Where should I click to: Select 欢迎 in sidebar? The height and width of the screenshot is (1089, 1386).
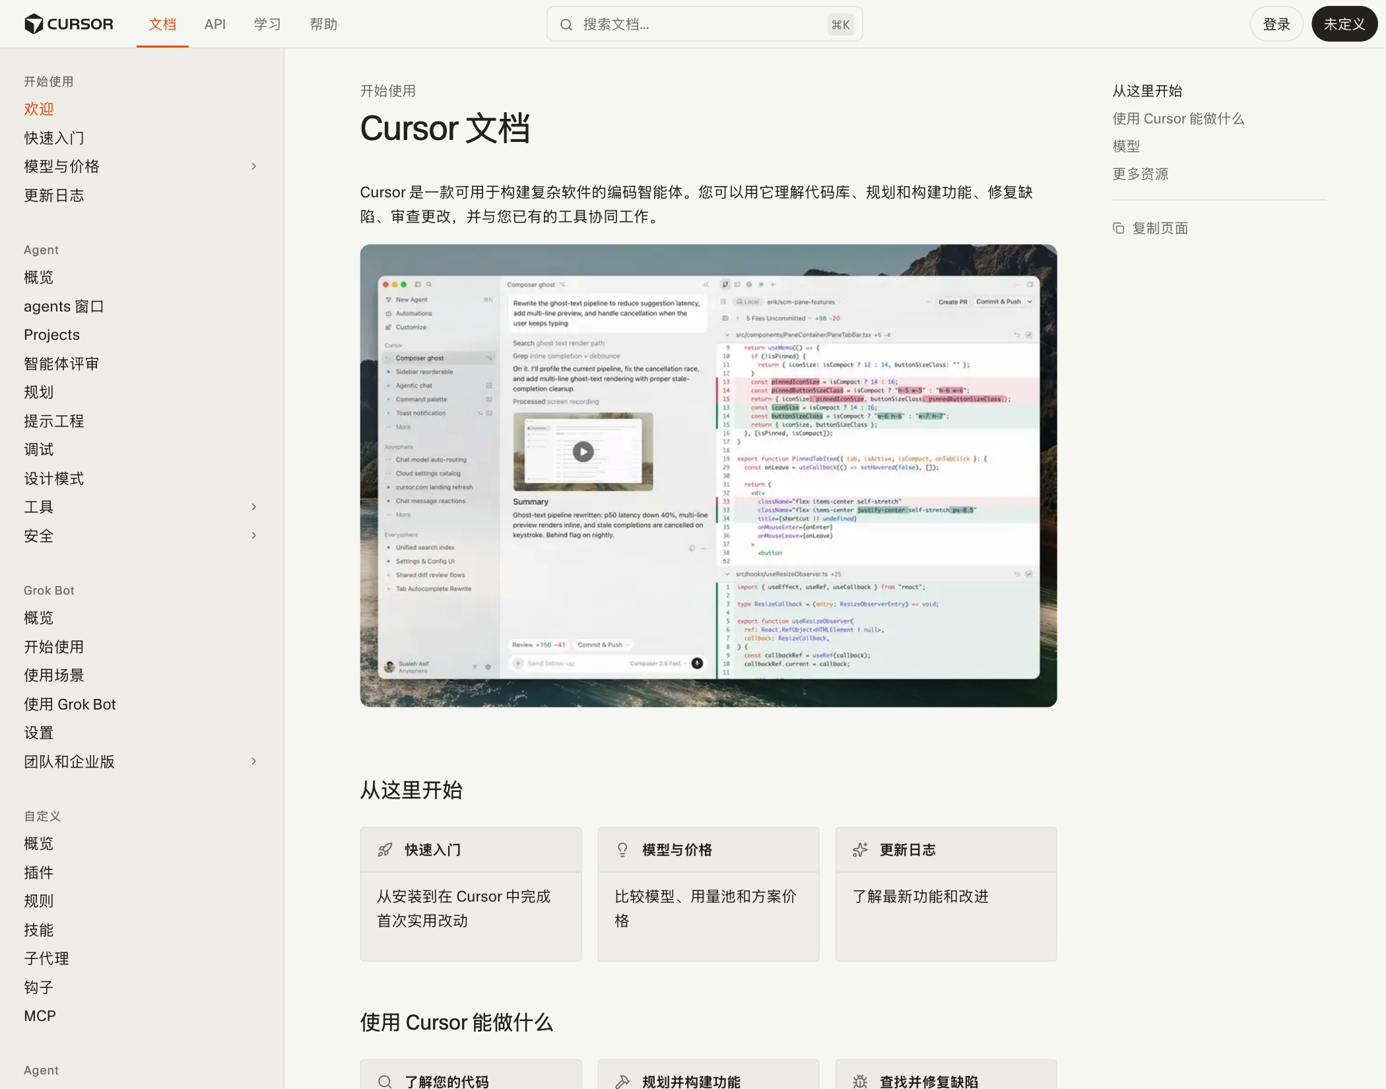coord(39,109)
